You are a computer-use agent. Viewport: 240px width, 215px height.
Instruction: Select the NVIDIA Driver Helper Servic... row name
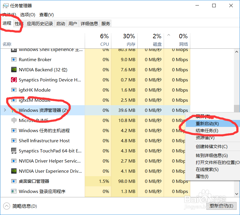click(50, 161)
